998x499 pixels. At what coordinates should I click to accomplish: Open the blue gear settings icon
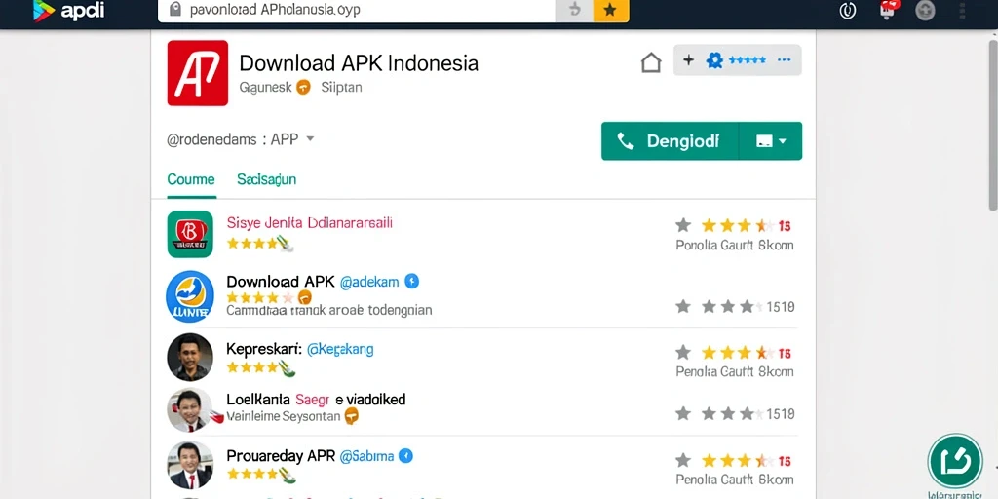pyautogui.click(x=714, y=60)
